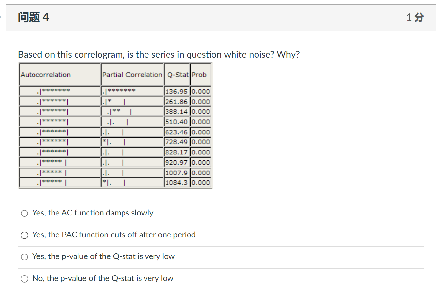Click the answer text "Yes, the AC function damps slowly"
447x307 pixels.
point(93,213)
